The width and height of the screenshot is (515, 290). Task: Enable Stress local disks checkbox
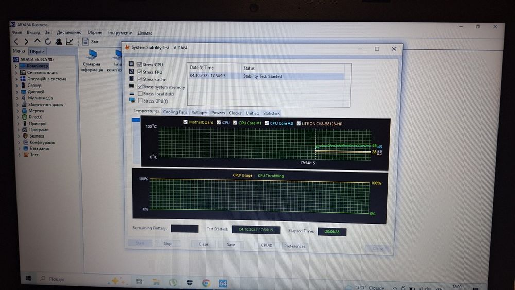(140, 93)
